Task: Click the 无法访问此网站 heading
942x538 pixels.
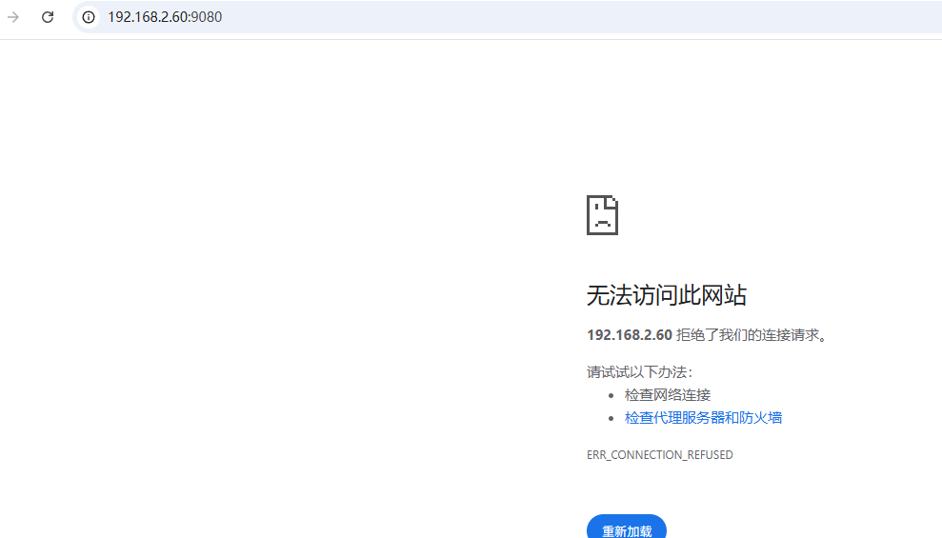Action: 666,296
